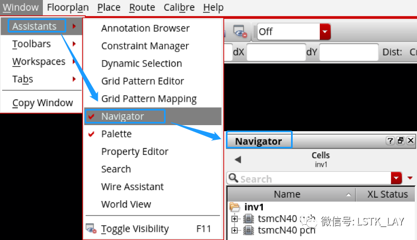Click the Navigator search magnifier icon

pyautogui.click(x=233, y=178)
